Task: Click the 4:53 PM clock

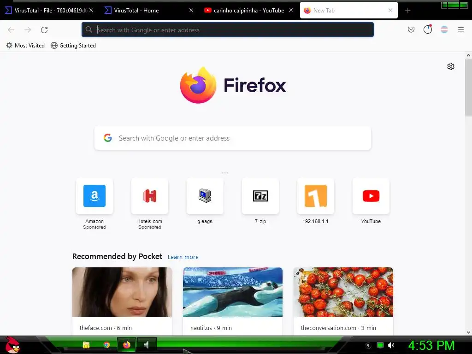Action: point(431,345)
